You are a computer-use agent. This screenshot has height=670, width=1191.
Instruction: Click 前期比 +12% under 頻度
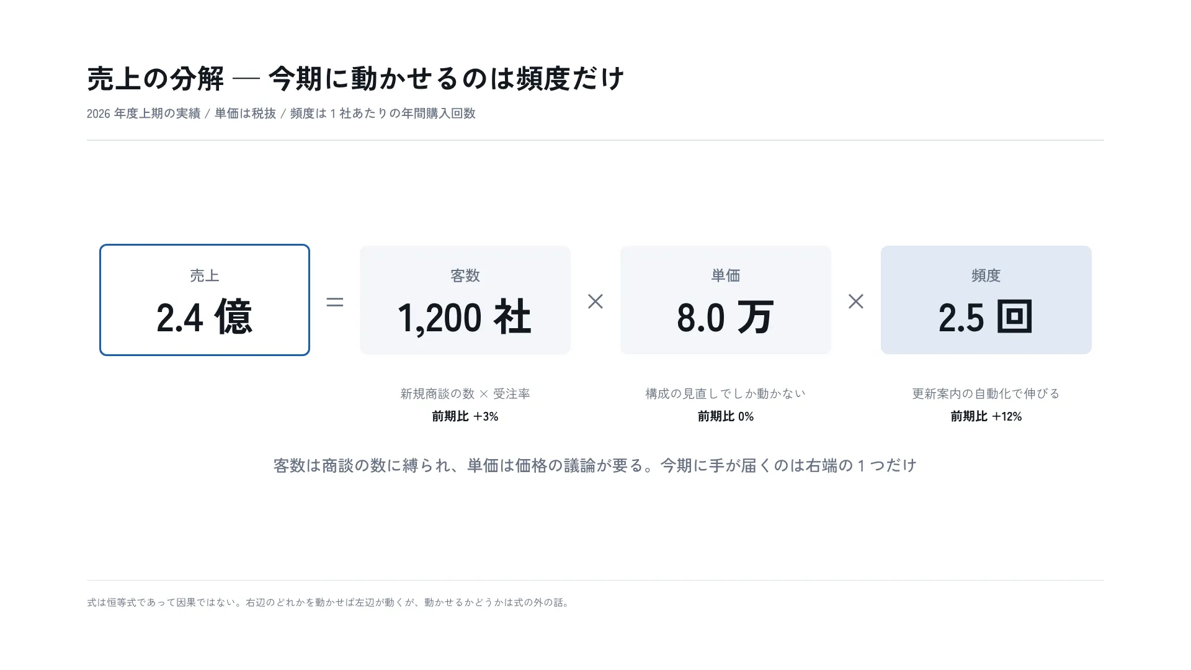986,416
